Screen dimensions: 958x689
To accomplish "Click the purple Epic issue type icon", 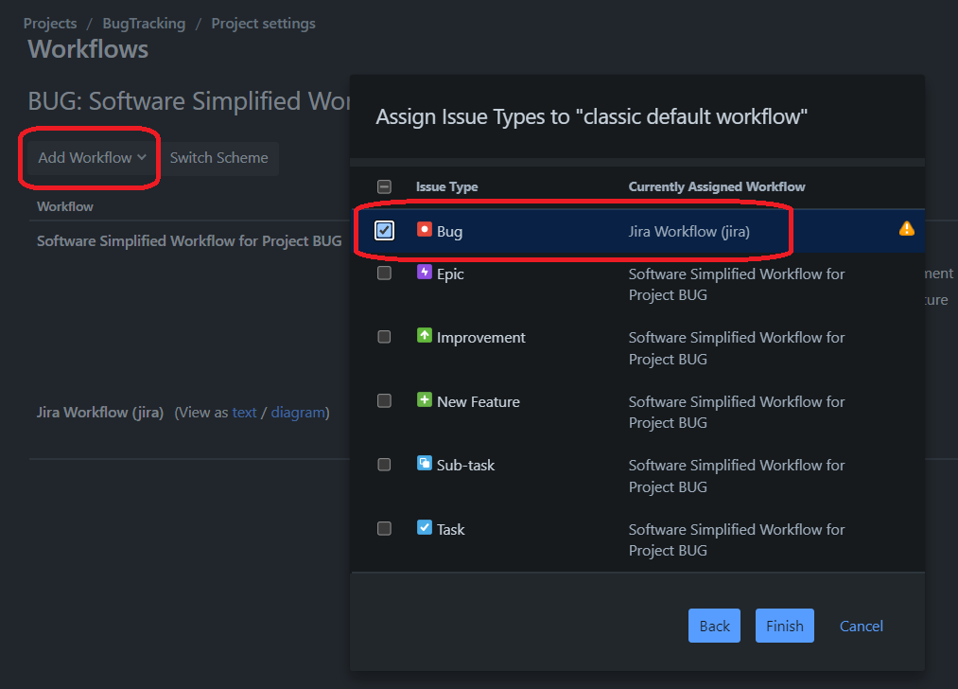I will tap(425, 273).
